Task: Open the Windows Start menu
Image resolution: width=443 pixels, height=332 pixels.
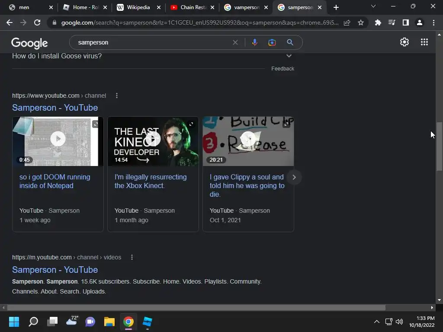Action: coord(14,322)
